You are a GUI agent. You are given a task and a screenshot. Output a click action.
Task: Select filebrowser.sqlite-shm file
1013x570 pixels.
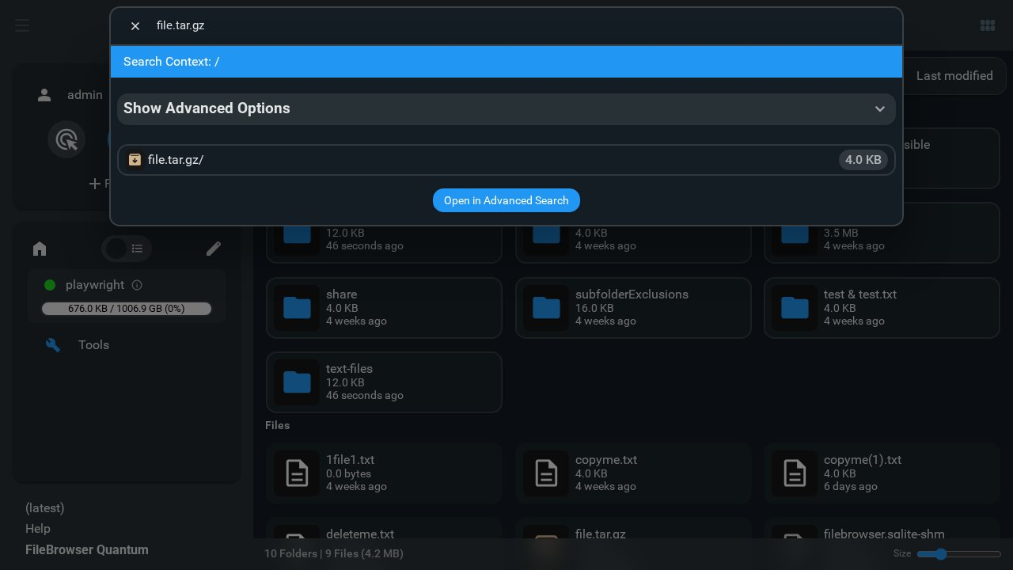pyautogui.click(x=882, y=529)
